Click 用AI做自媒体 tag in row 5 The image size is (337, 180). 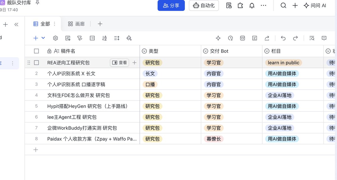tap(282, 106)
